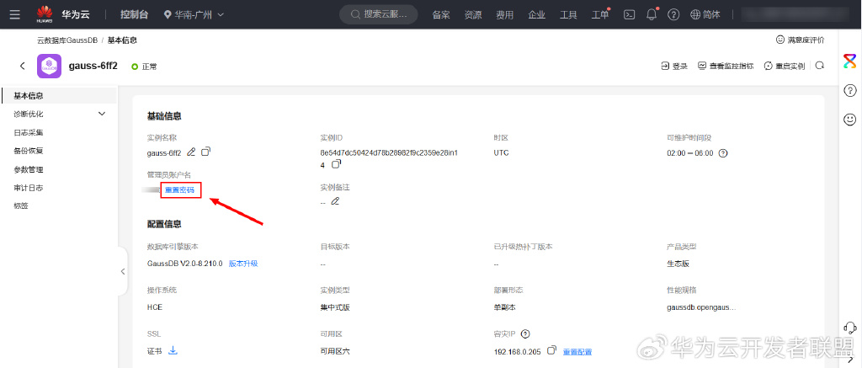The image size is (862, 368).
Task: Copy the instance ID
Action: (x=337, y=164)
